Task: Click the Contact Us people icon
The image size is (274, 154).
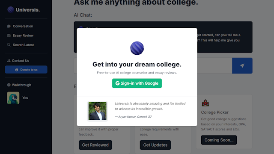Action: (9, 61)
